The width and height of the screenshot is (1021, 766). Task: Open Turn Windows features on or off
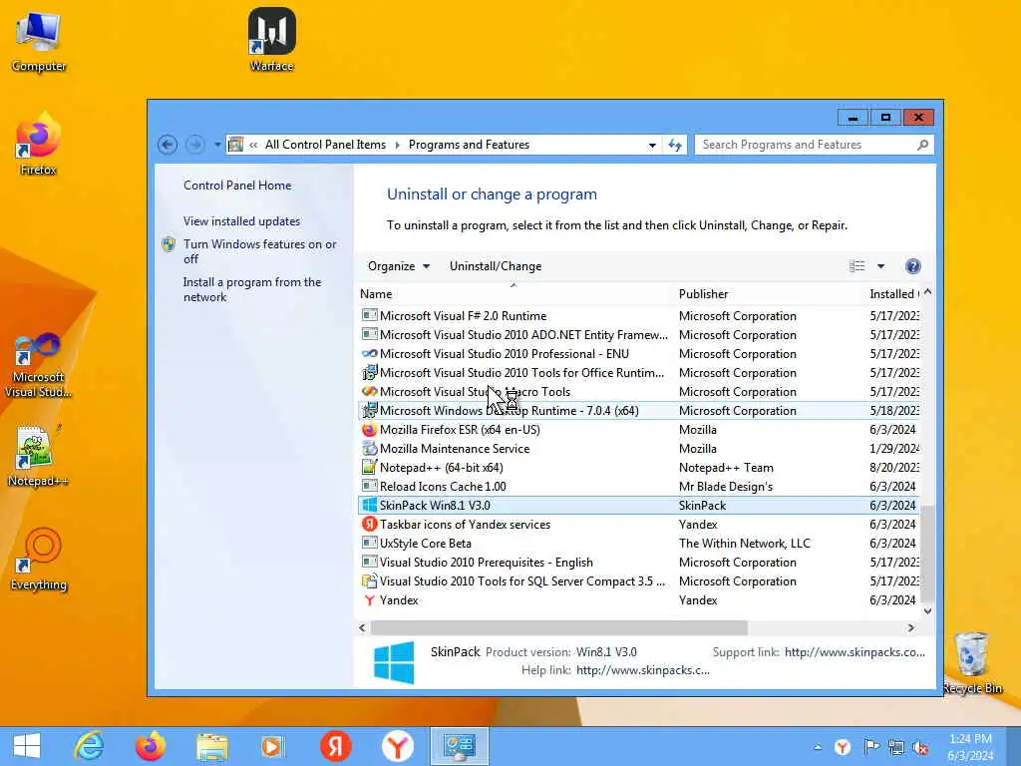coord(260,251)
